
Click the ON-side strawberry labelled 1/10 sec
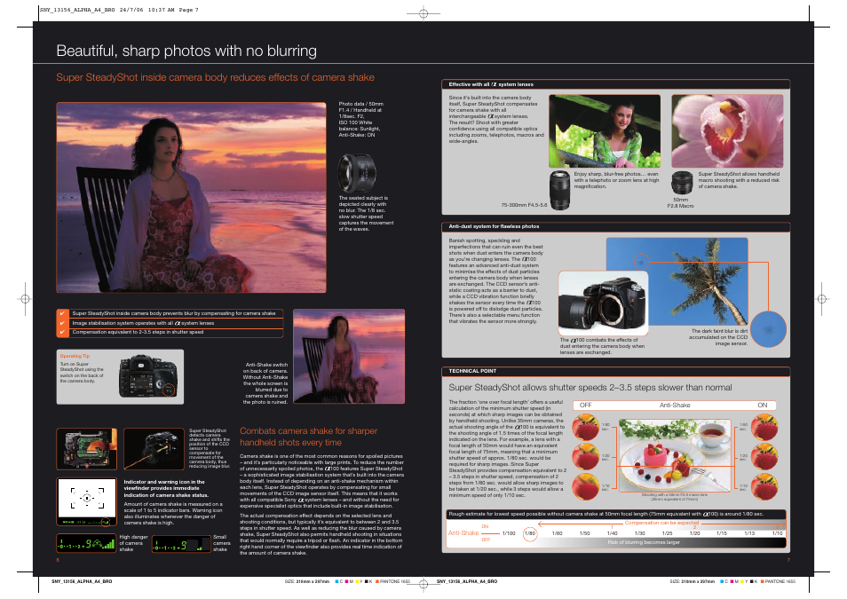point(764,486)
